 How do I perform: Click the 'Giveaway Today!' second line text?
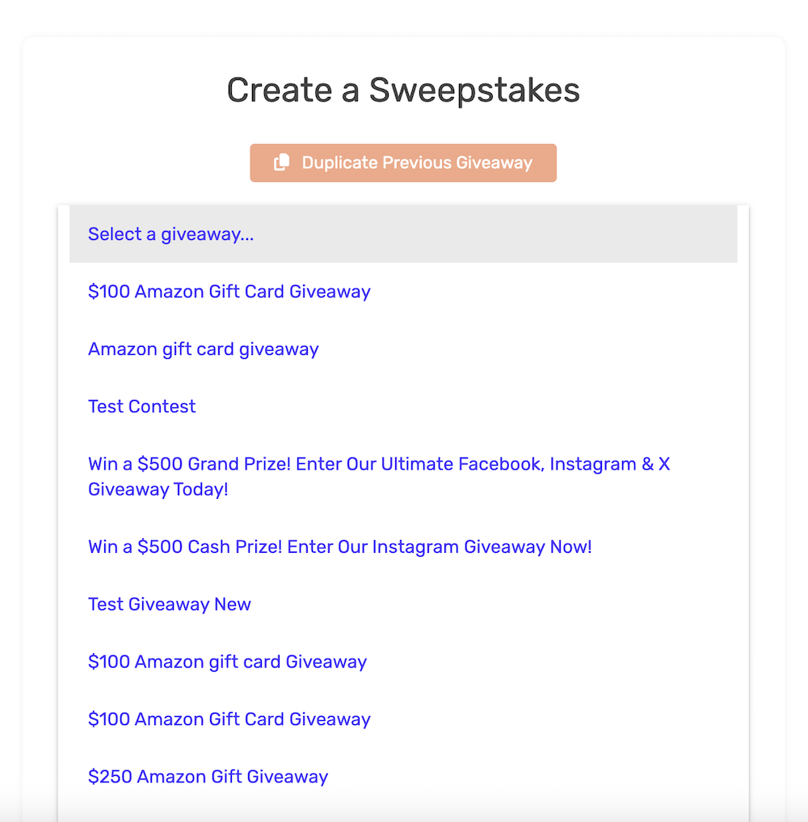(158, 490)
